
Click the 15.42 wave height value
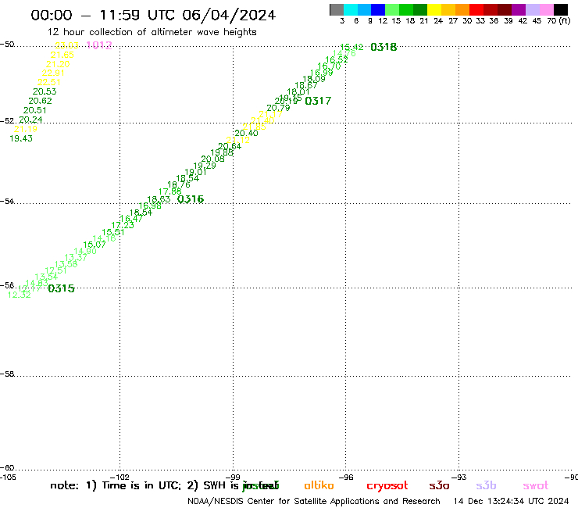(x=351, y=47)
